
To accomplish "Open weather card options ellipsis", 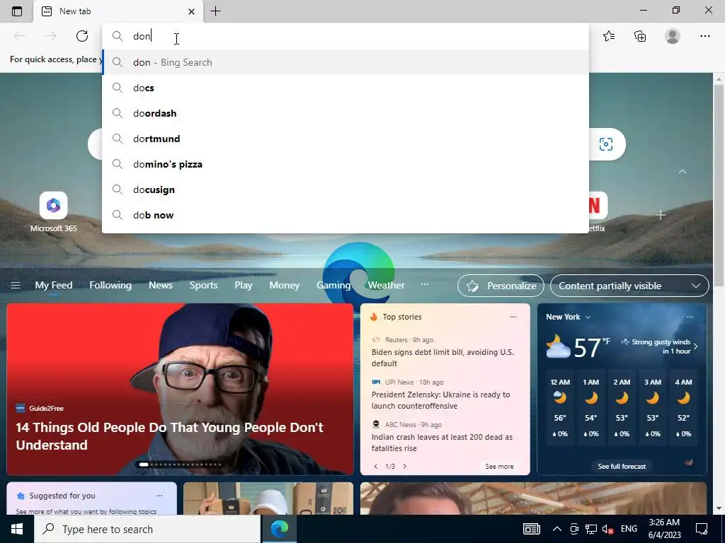I will (x=690, y=317).
